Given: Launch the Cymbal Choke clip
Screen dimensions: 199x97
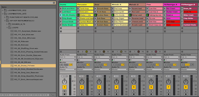Looking at the screenshot, I should click(182, 25).
